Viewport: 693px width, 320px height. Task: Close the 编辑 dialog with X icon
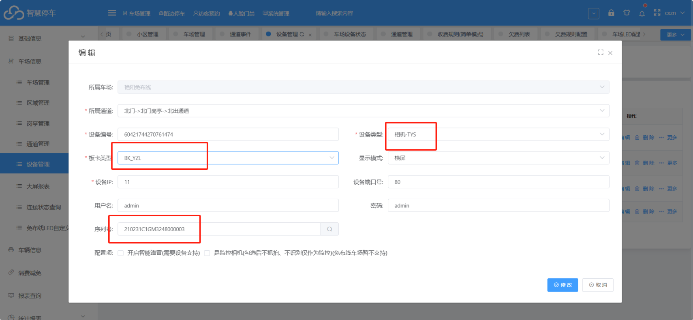pyautogui.click(x=610, y=53)
